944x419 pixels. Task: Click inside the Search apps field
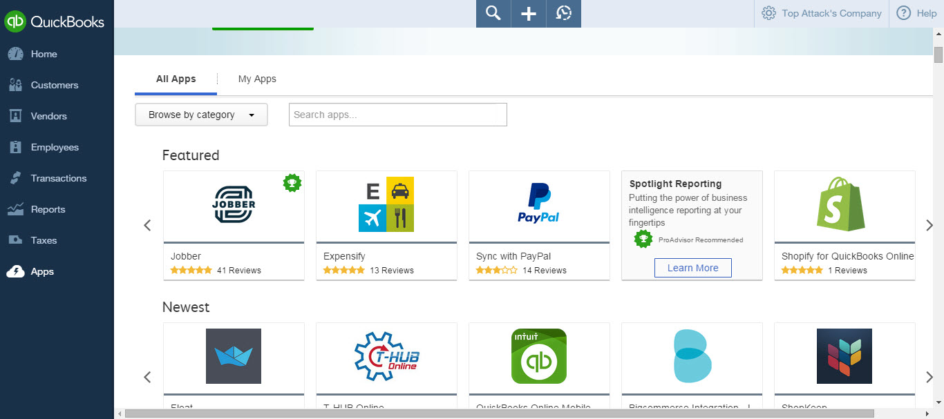(x=398, y=115)
